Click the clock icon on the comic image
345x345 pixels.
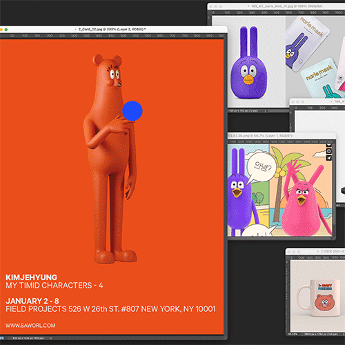click(x=329, y=151)
